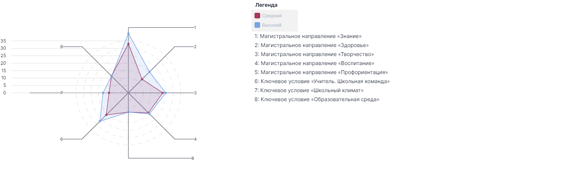Click the «Профориентация» description line
The width and height of the screenshot is (580, 188).
tap(321, 73)
